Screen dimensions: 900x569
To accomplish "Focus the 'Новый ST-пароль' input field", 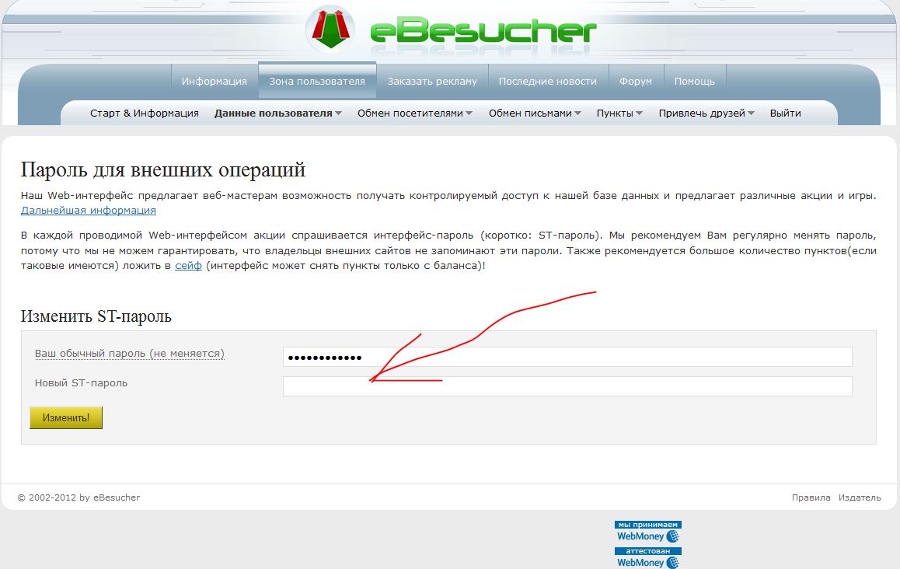I will pos(567,386).
